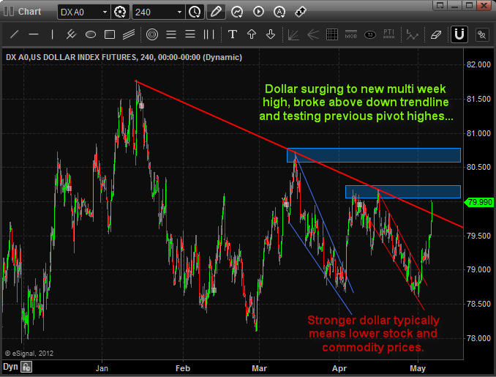The image size is (496, 377).
Task: Toggle the magnet snap mode
Action: [459, 34]
